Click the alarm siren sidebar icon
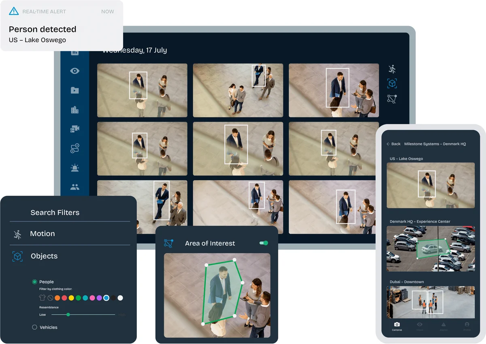The width and height of the screenshot is (486, 344). [x=75, y=168]
